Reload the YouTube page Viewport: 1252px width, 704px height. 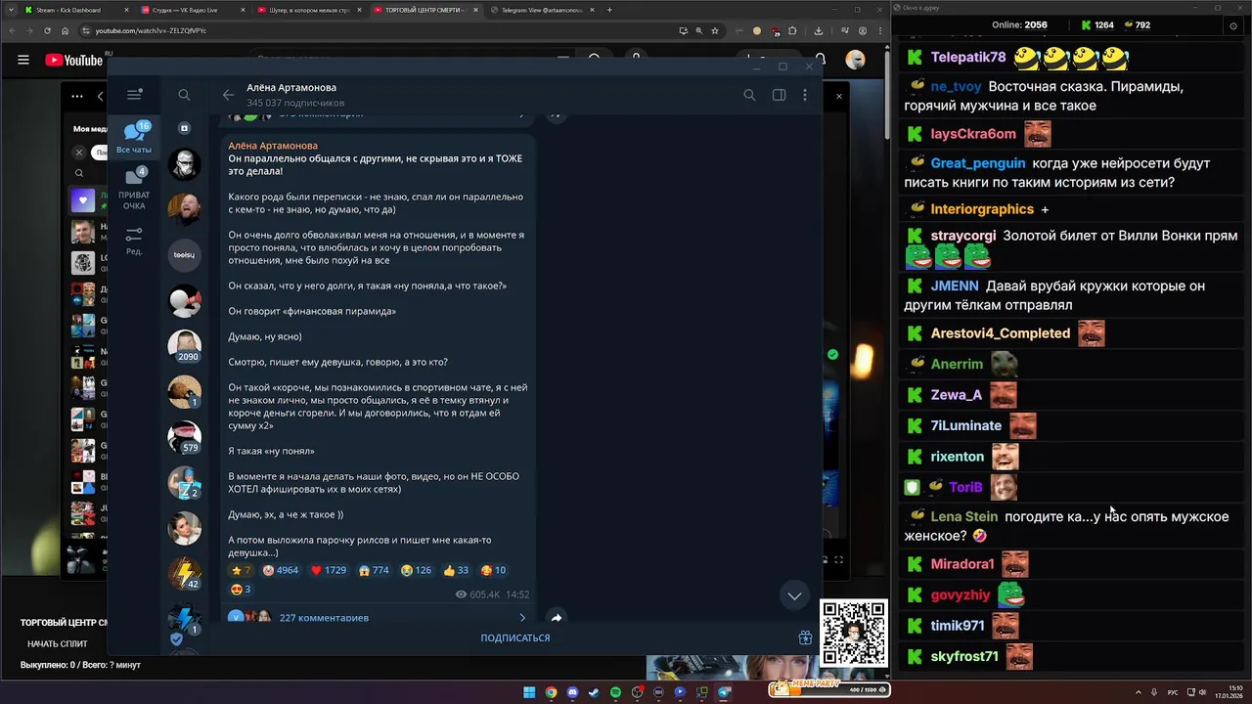click(47, 30)
